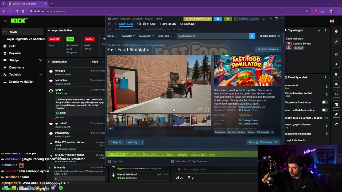Open Görünüm menu in Steam
Screen dimensions: 342x192
click(125, 19)
